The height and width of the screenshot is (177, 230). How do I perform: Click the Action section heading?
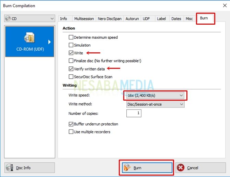(69, 28)
